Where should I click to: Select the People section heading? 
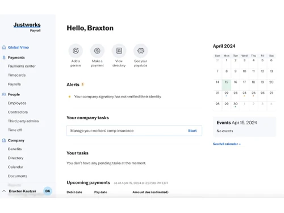pos(14,94)
